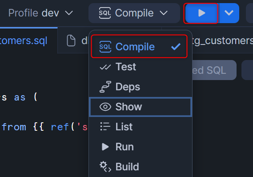Click the List bullet icon

tap(105, 127)
